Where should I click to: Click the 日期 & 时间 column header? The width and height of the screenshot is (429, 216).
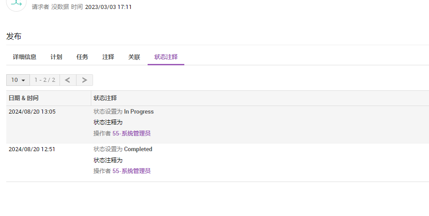click(24, 98)
